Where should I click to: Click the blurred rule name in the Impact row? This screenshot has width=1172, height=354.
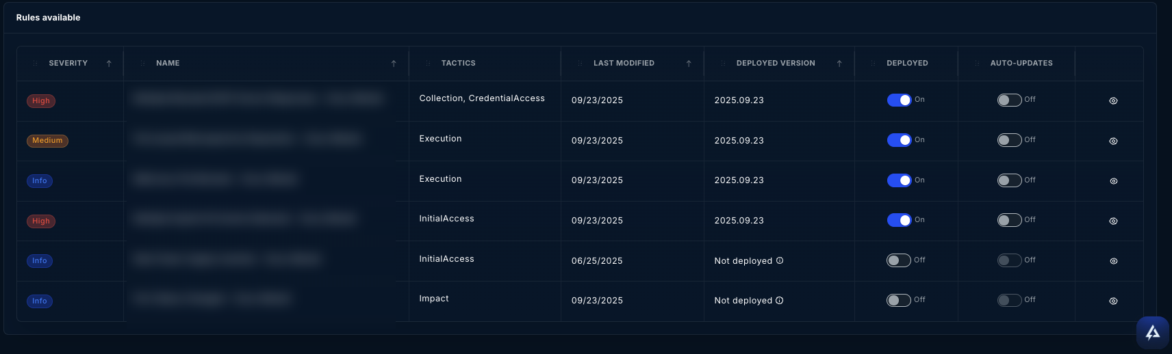[x=212, y=299]
